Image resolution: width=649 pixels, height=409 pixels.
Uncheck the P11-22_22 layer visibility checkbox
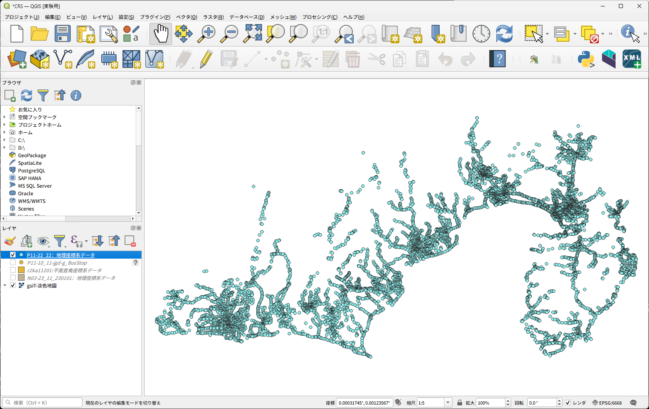13,255
